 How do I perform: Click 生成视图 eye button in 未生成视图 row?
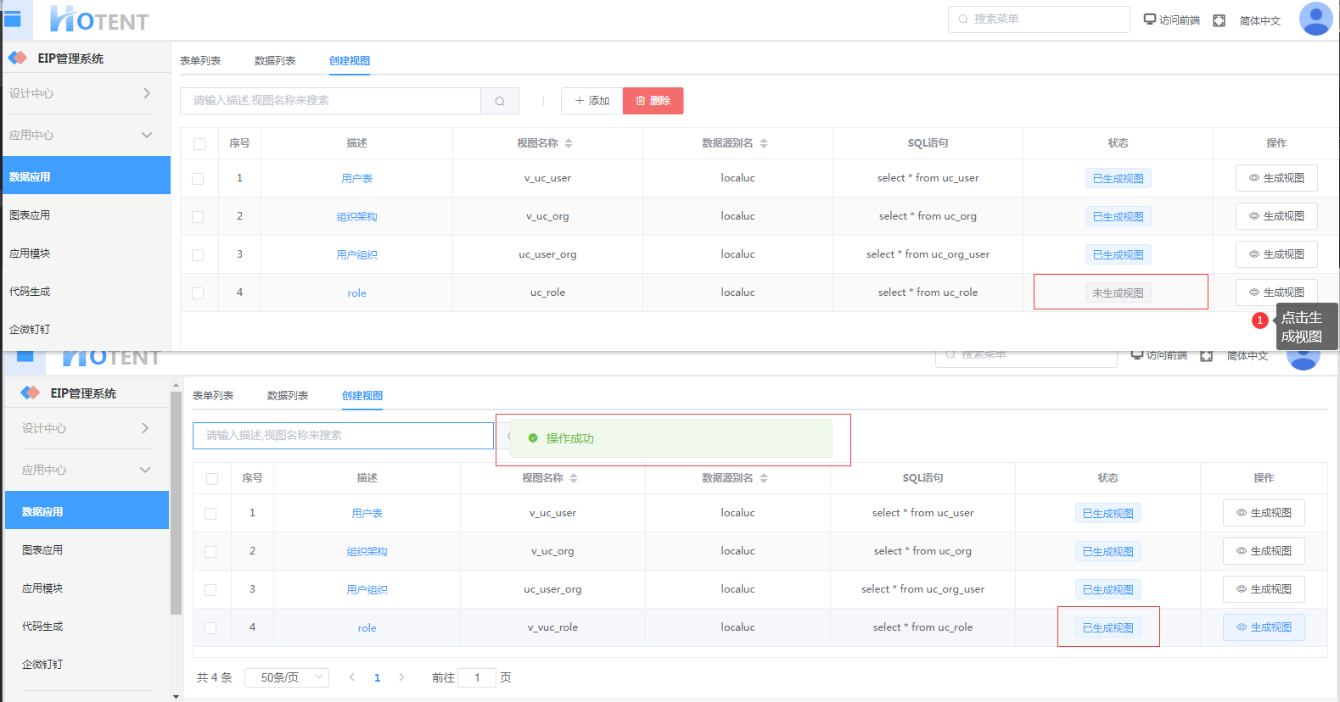click(x=1276, y=292)
